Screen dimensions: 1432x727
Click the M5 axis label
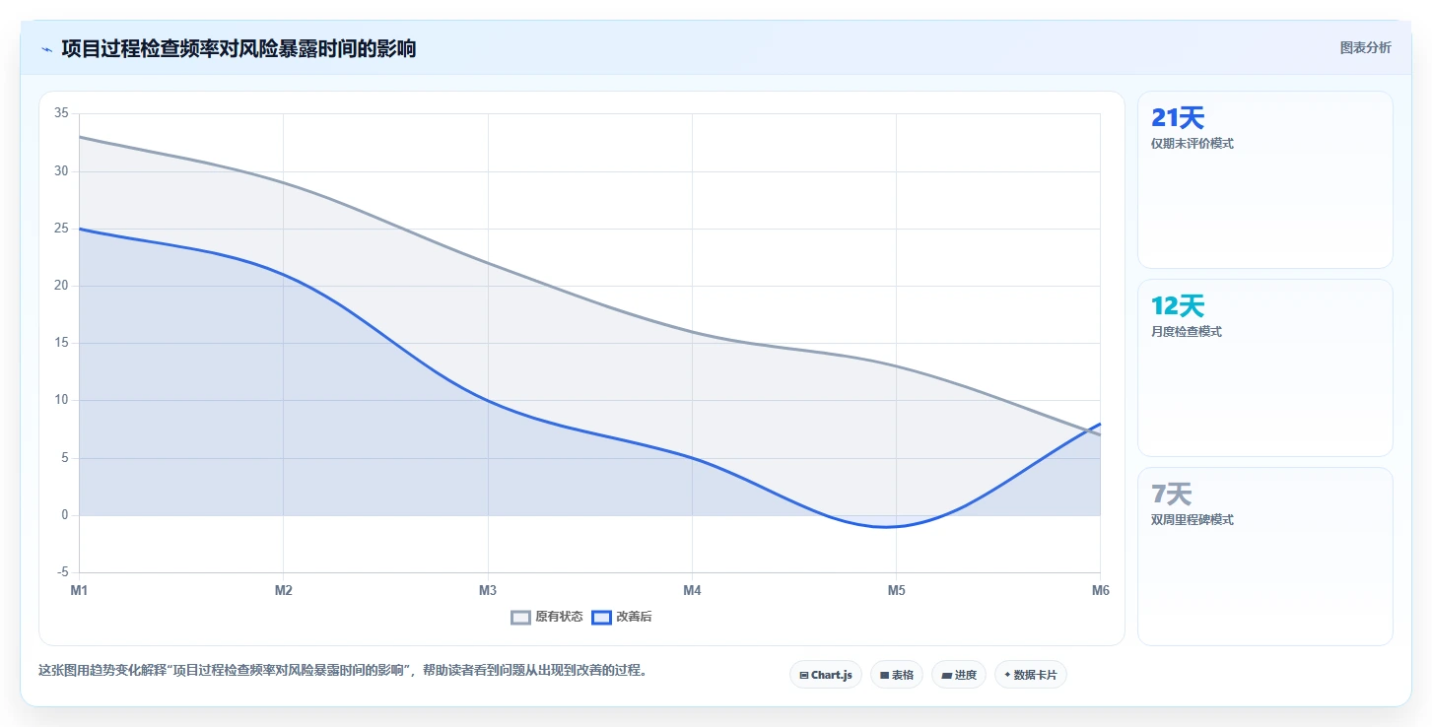point(896,590)
